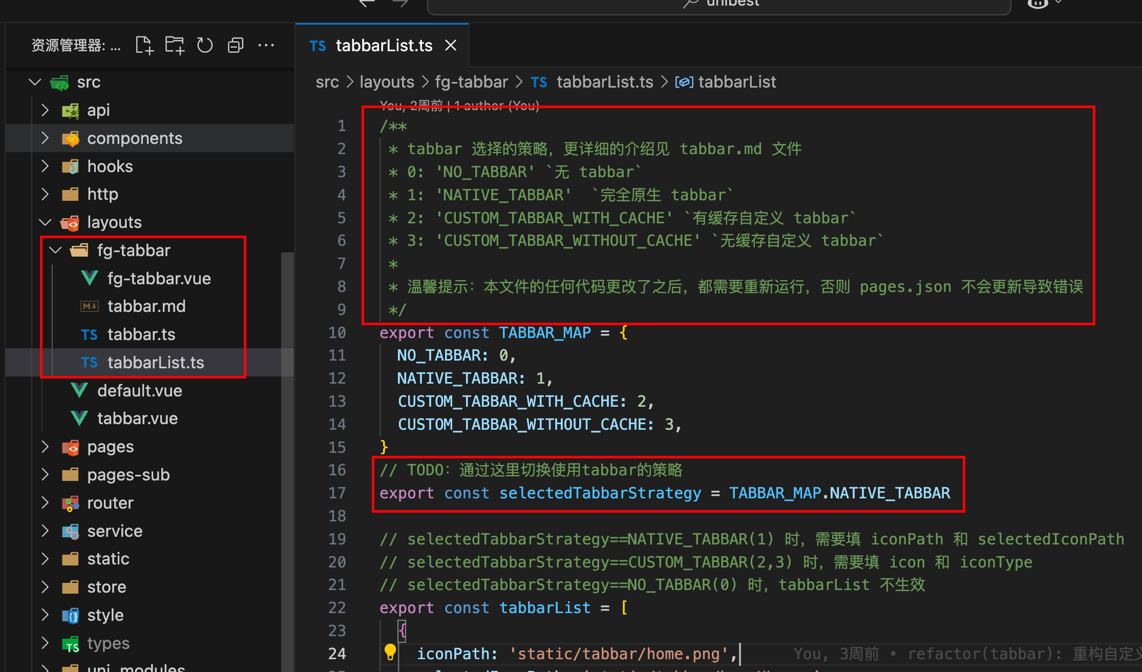Expand the router folder chevron

(x=45, y=503)
